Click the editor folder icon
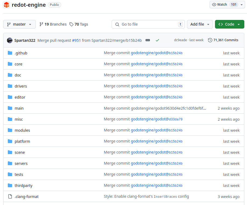This screenshot has height=205, width=247. (10, 97)
